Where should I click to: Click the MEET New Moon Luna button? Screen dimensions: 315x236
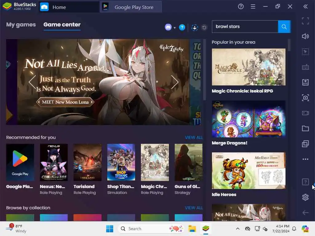coord(65,102)
